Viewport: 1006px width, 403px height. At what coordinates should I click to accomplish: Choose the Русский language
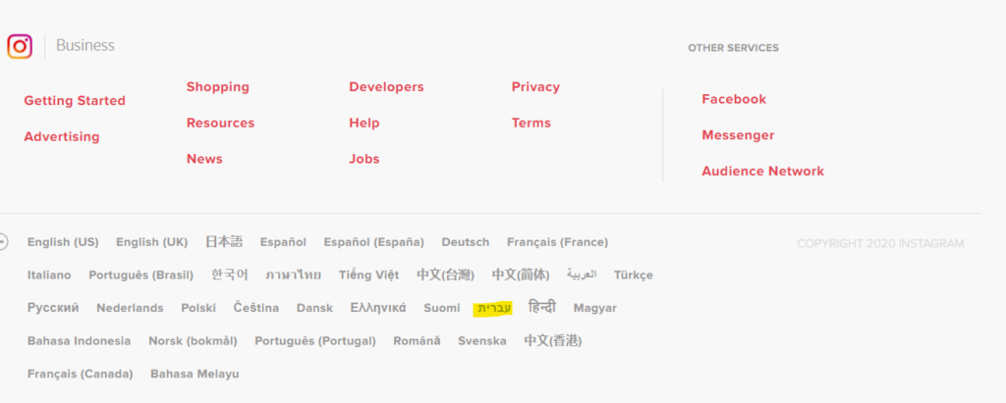pyautogui.click(x=53, y=308)
